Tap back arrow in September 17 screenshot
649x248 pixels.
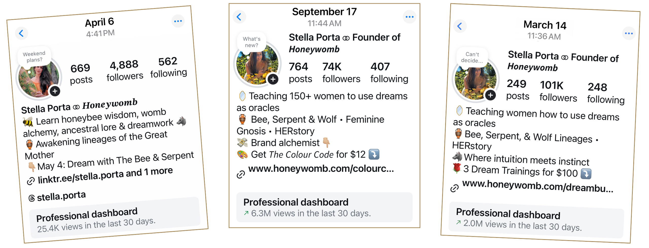pos(239,17)
